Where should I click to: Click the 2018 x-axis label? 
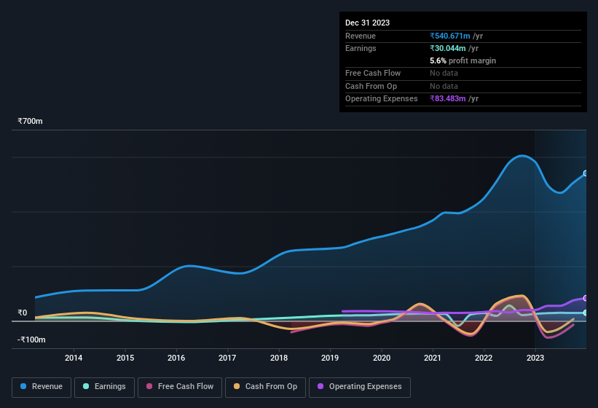[x=279, y=358]
